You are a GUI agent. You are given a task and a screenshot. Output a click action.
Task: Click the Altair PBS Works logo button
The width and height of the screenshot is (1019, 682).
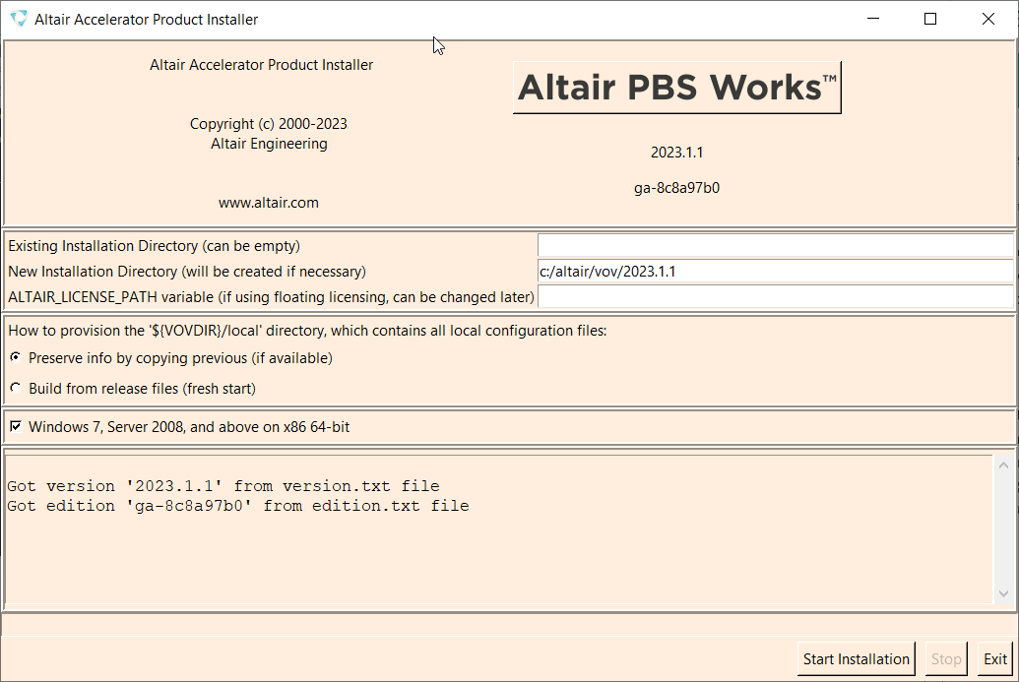676,88
